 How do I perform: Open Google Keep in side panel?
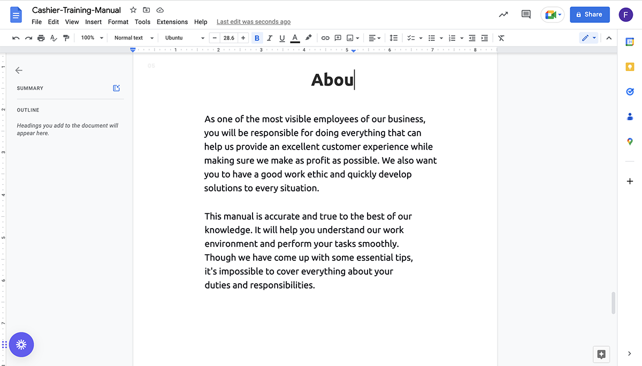(x=630, y=66)
